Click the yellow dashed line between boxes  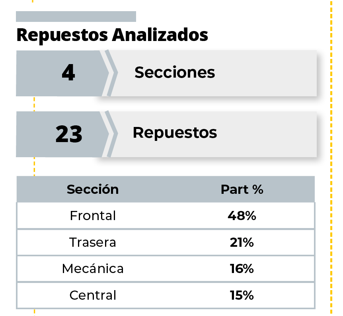[34, 104]
